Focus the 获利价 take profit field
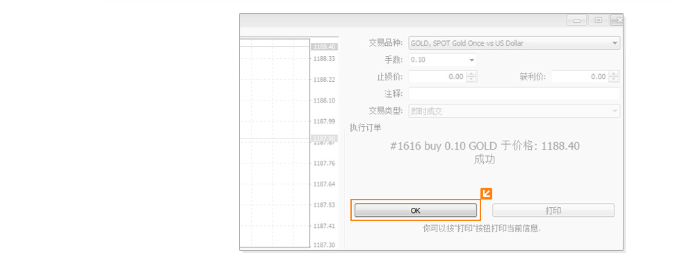 click(581, 77)
